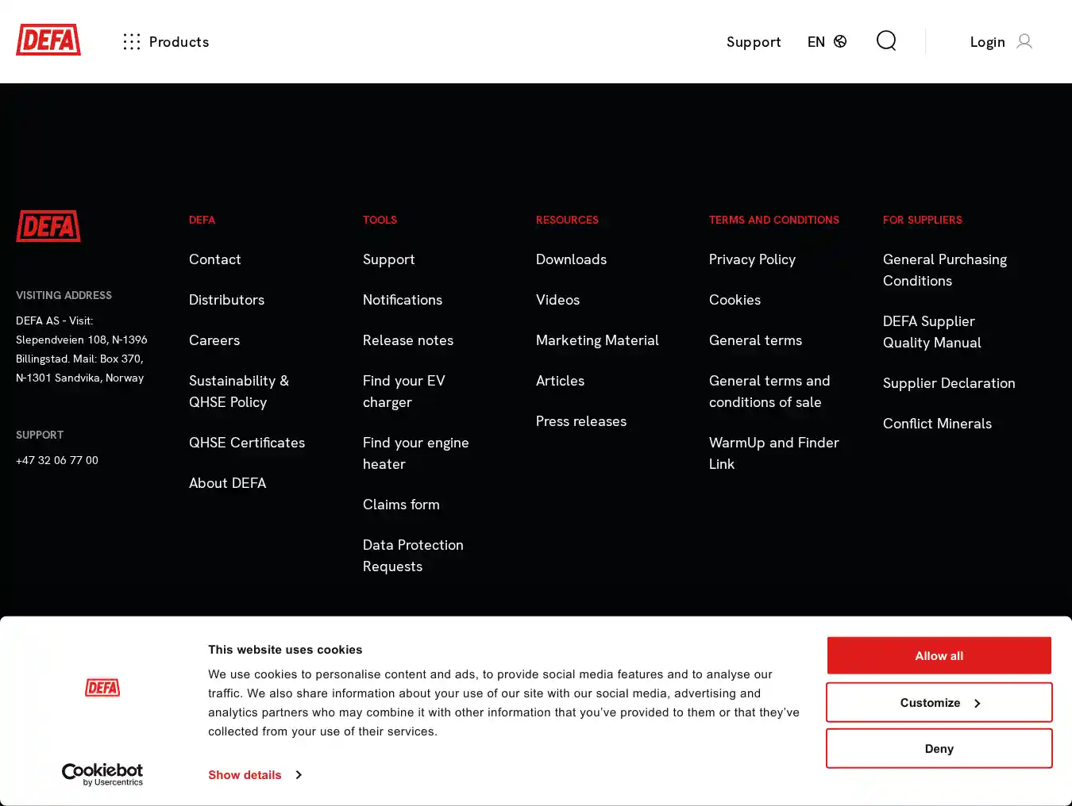The image size is (1072, 806).
Task: Open the Privacy Policy footer link
Action: (752, 259)
